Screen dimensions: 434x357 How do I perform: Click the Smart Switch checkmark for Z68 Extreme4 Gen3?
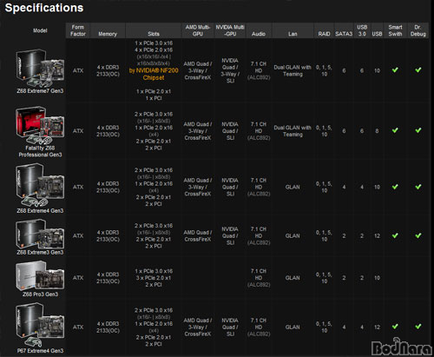pos(395,187)
